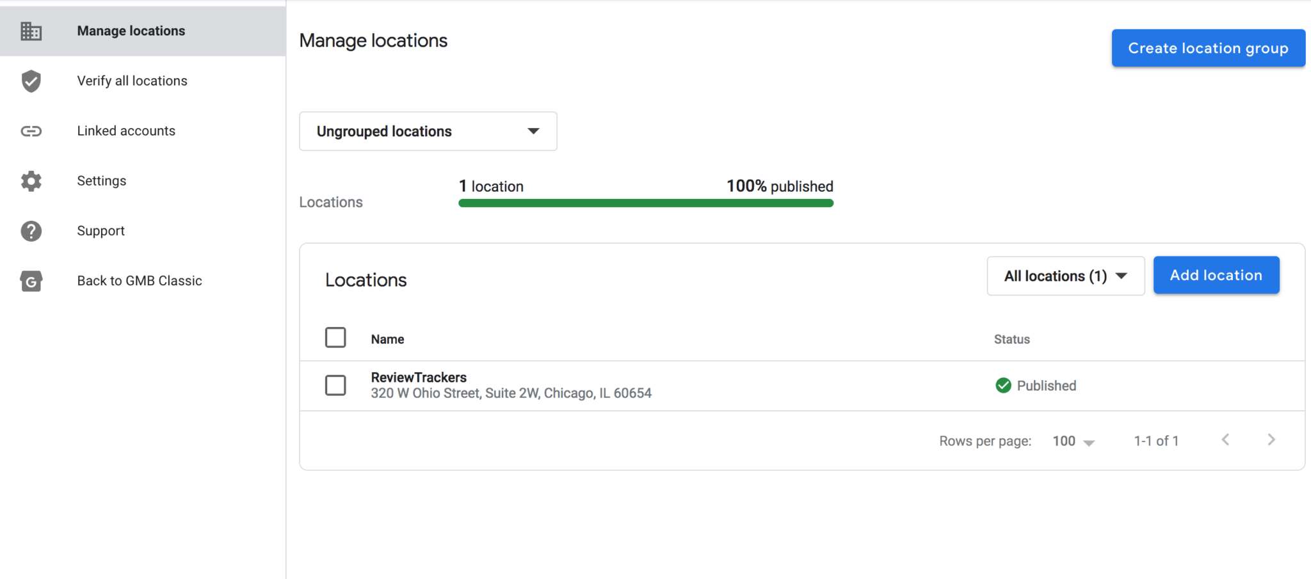This screenshot has height=579, width=1311.
Task: Open Linked accounts in the sidebar
Action: [x=126, y=131]
